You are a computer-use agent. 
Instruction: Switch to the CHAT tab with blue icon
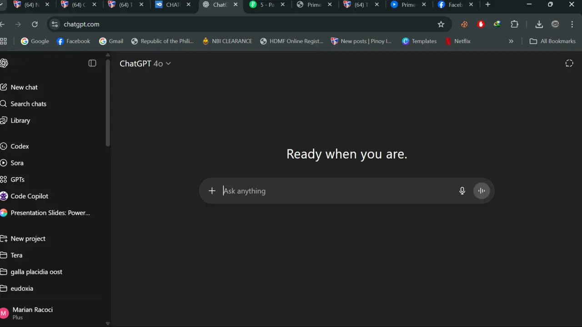(x=173, y=5)
